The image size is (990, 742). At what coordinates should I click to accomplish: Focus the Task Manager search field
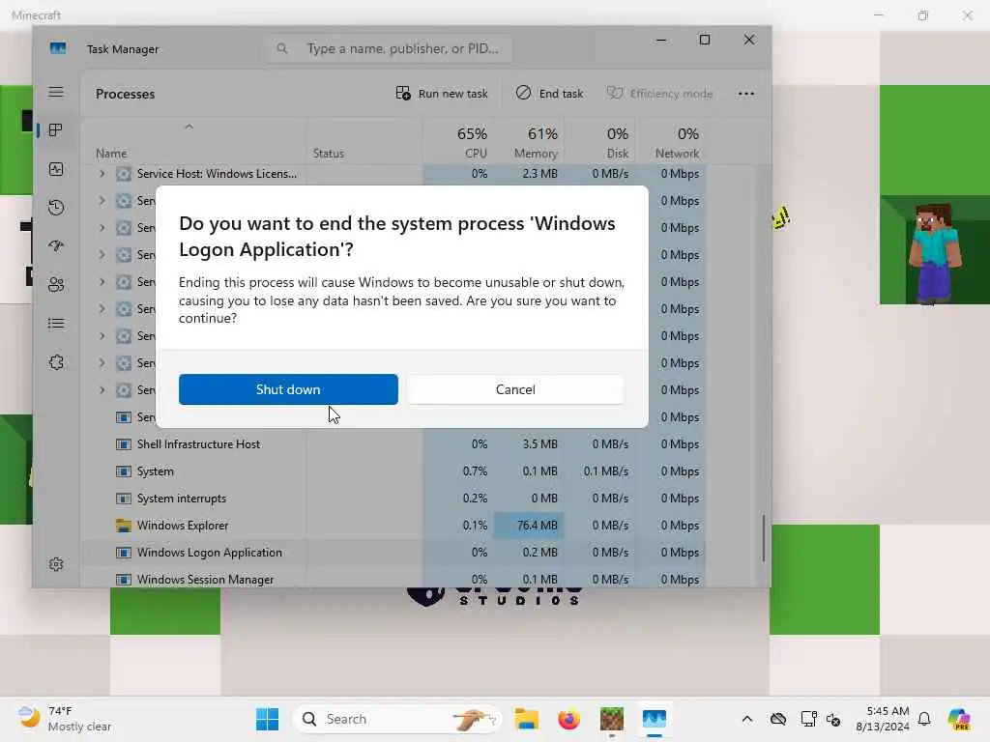tap(388, 48)
